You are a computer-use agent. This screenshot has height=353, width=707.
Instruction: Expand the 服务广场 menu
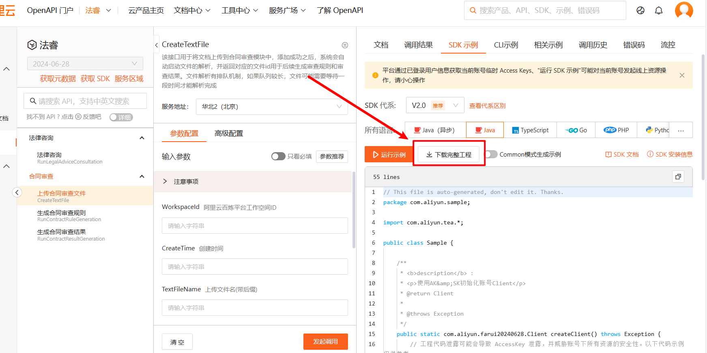pos(287,11)
